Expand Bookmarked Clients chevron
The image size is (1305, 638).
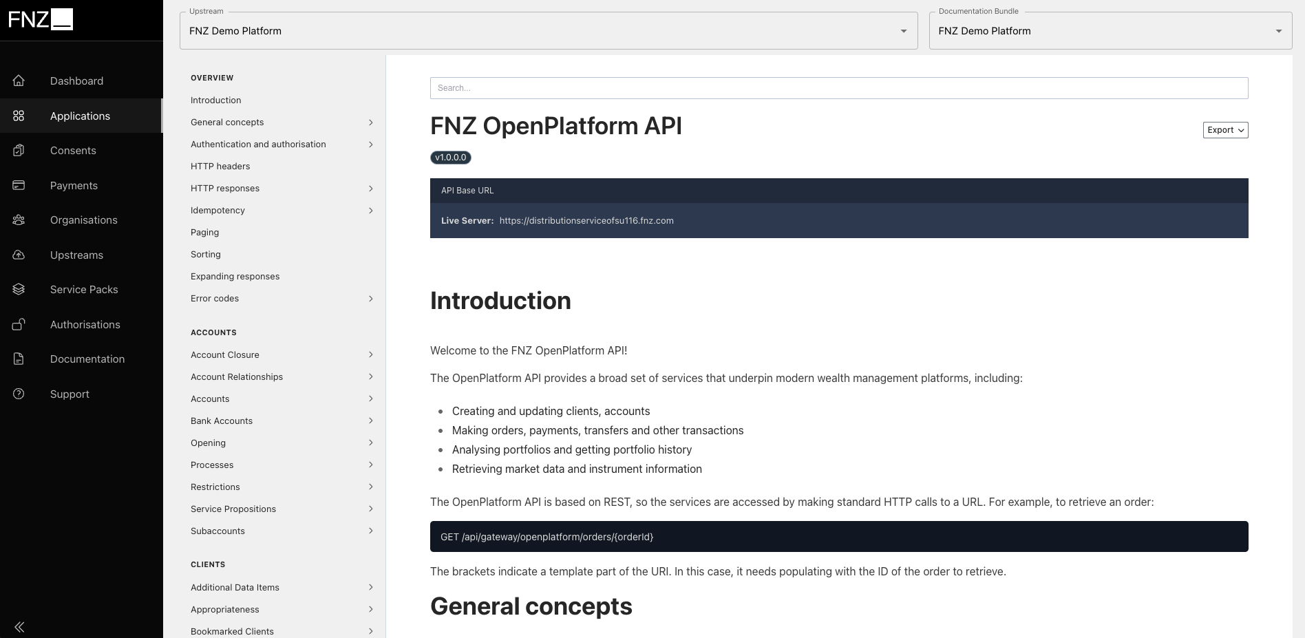(x=370, y=631)
